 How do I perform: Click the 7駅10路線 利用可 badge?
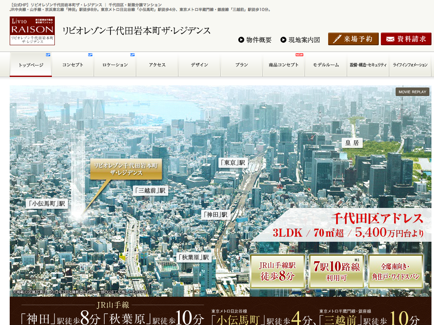click(336, 271)
